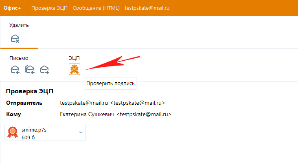The height and width of the screenshot is (165, 298).
Task: Click the ЭЦП group label
Action: point(74,58)
